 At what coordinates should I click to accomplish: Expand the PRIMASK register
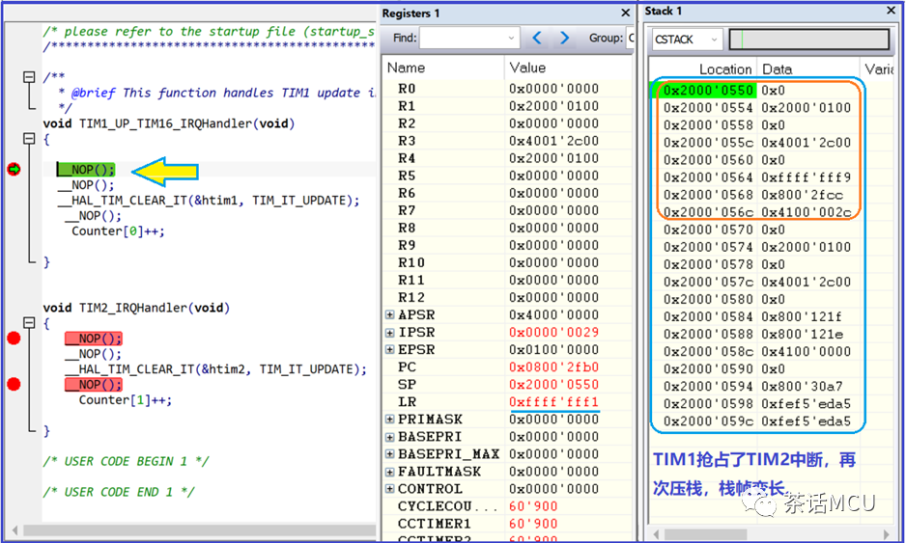tap(390, 419)
